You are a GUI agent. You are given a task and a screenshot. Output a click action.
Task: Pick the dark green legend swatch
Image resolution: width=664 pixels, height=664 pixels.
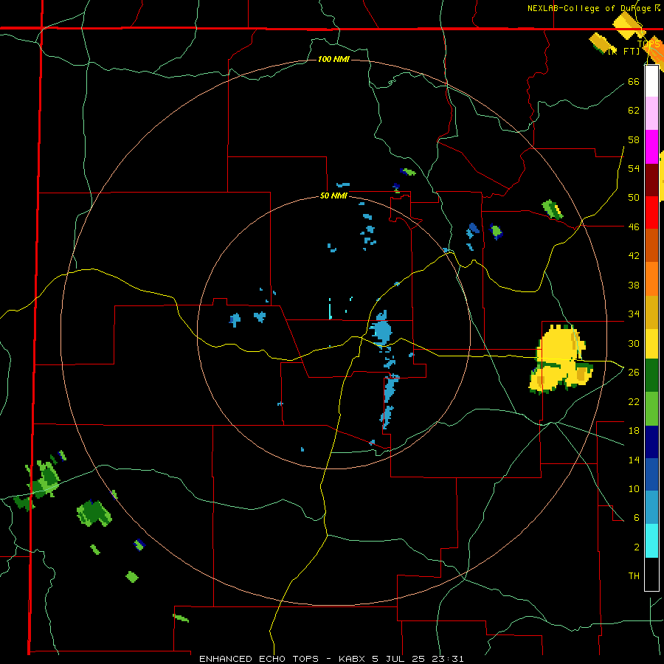pos(651,376)
